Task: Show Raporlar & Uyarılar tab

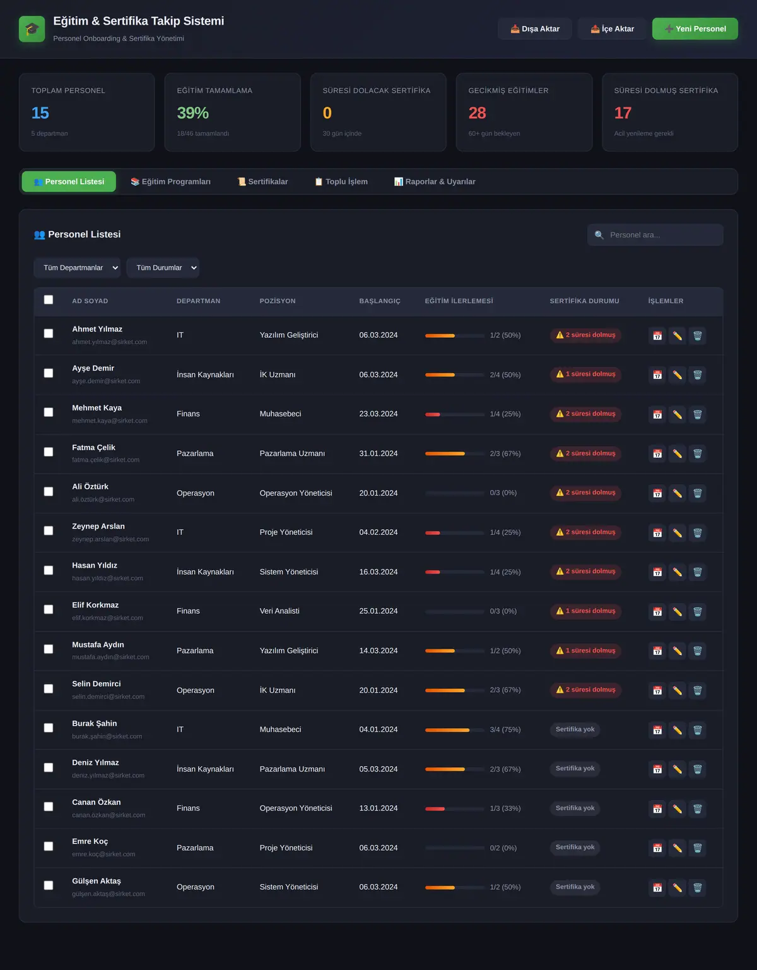Action: [x=435, y=182]
